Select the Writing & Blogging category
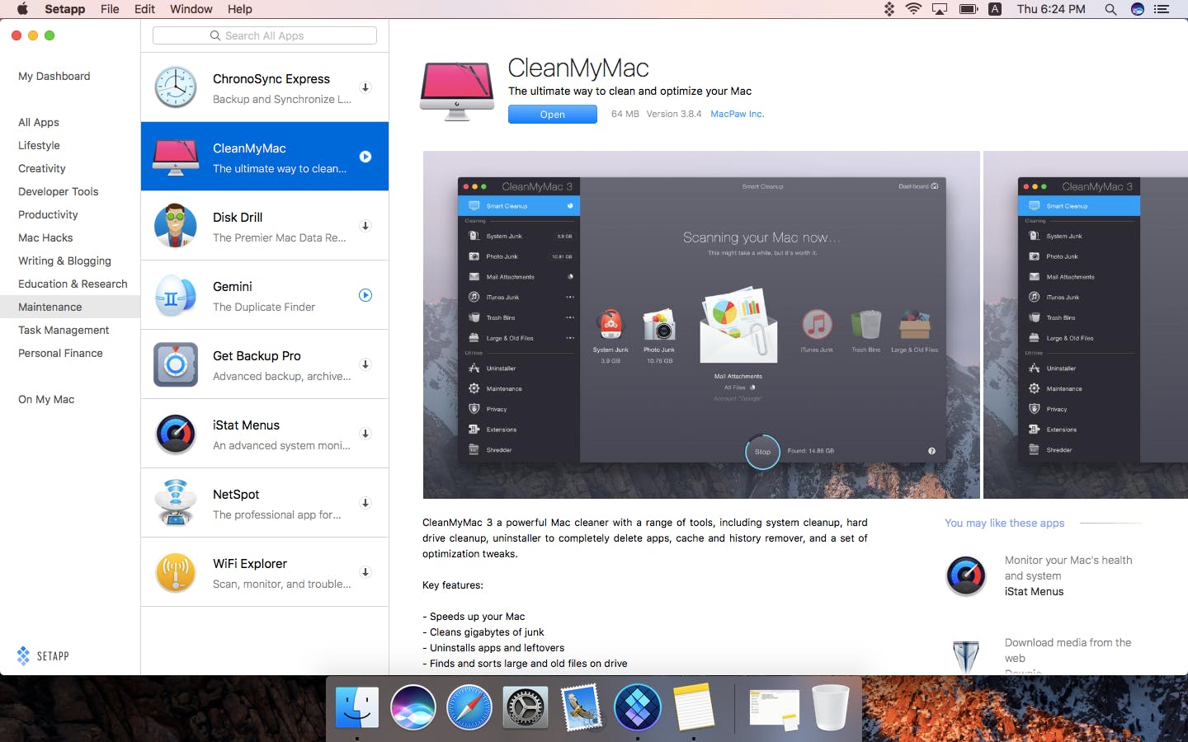 (x=64, y=261)
